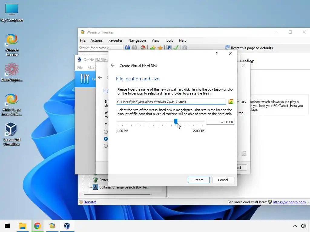This screenshot has width=310, height=232.
Task: Open Winaero Tweaker Tools menu
Action: pos(169,40)
